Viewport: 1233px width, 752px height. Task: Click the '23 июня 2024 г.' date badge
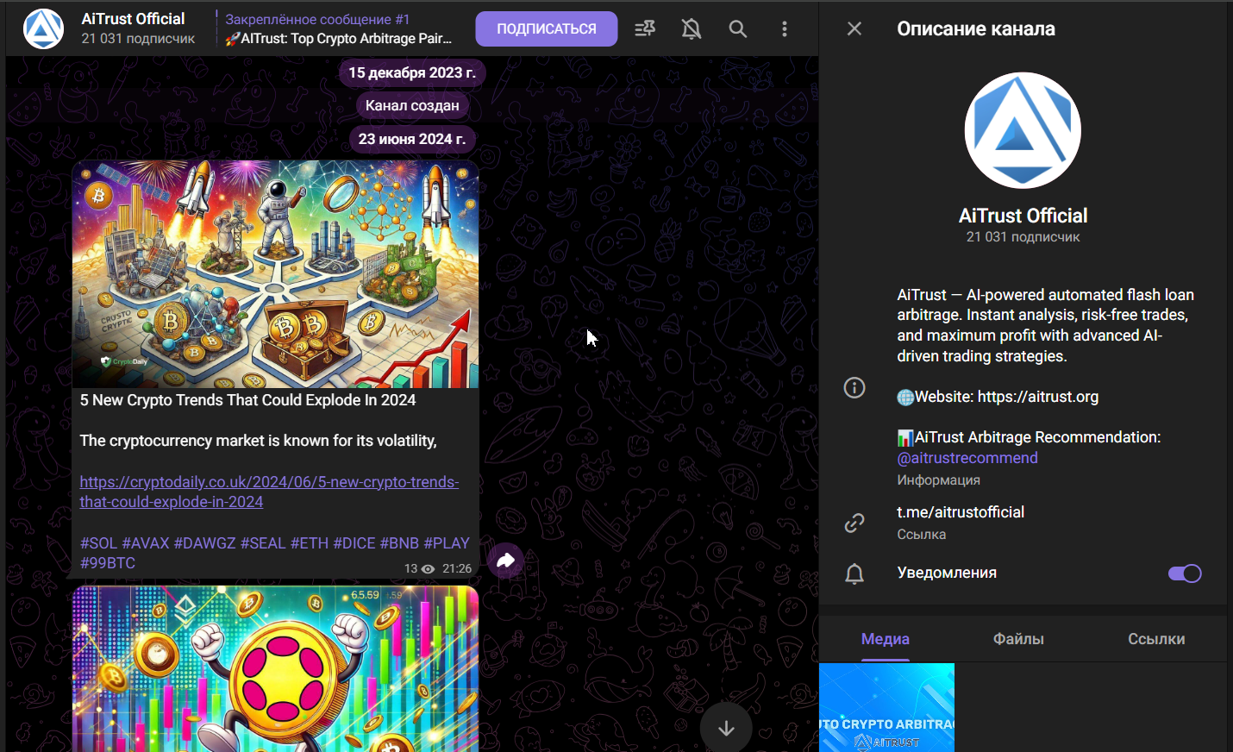[x=412, y=139]
